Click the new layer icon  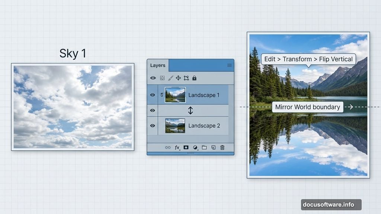pos(214,147)
